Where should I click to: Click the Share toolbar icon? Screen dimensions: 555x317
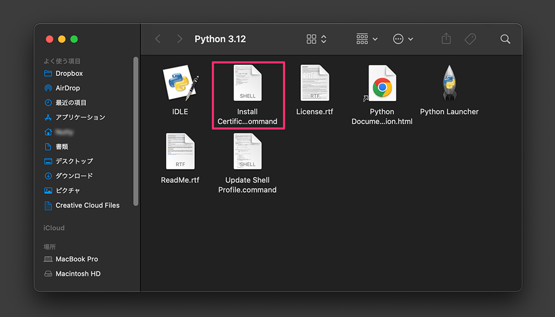click(x=446, y=39)
